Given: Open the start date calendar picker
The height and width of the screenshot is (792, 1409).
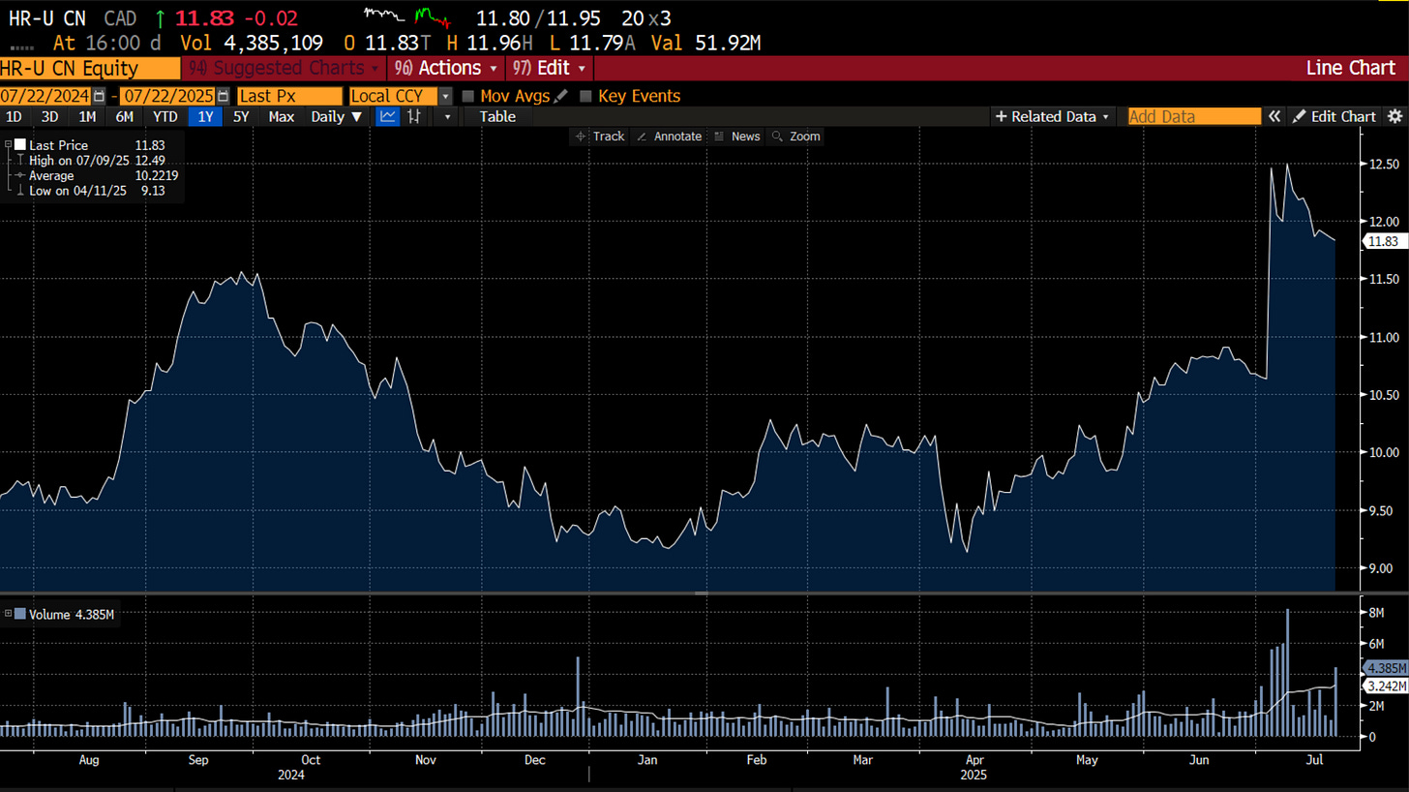Looking at the screenshot, I should tap(99, 96).
